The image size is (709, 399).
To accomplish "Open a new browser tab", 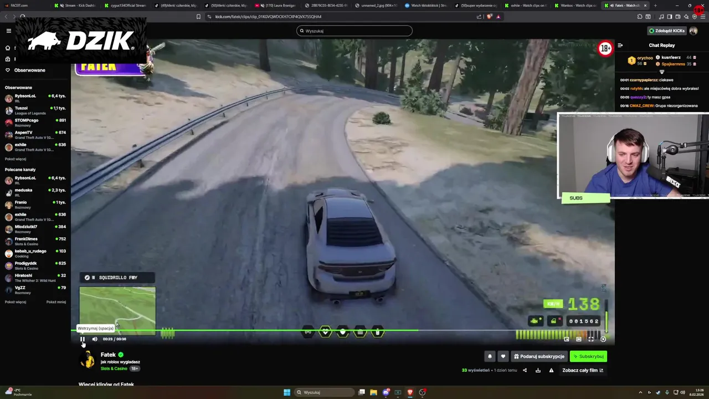I will (655, 6).
